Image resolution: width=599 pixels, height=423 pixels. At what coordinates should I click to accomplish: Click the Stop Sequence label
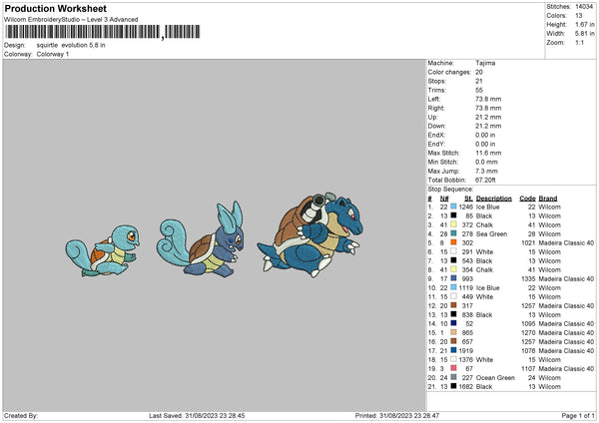coord(450,190)
